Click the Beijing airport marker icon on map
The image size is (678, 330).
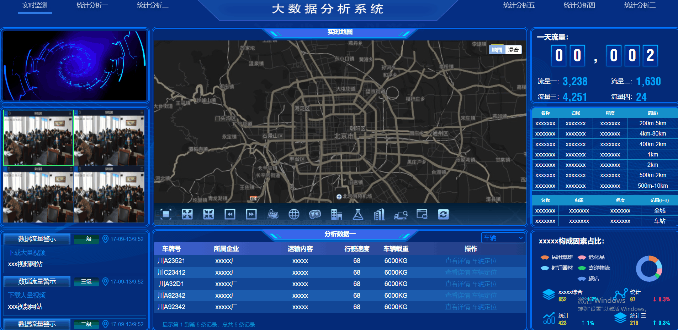pos(339,197)
